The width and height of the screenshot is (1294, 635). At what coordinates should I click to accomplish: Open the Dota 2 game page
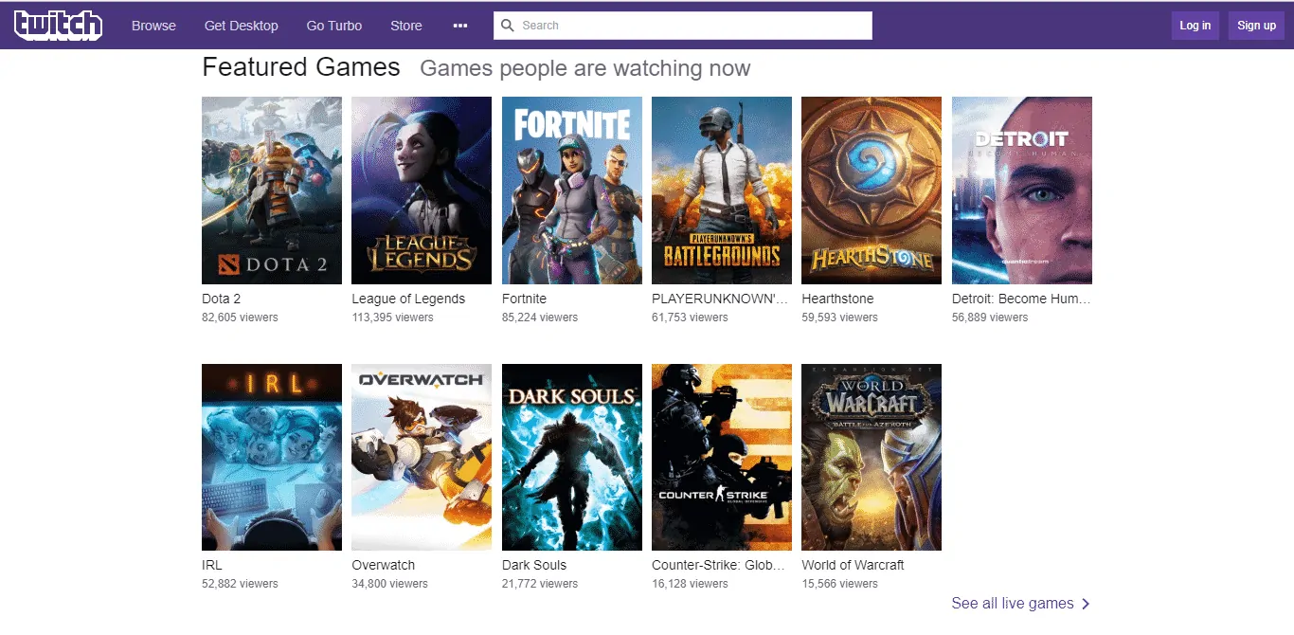[x=271, y=190]
